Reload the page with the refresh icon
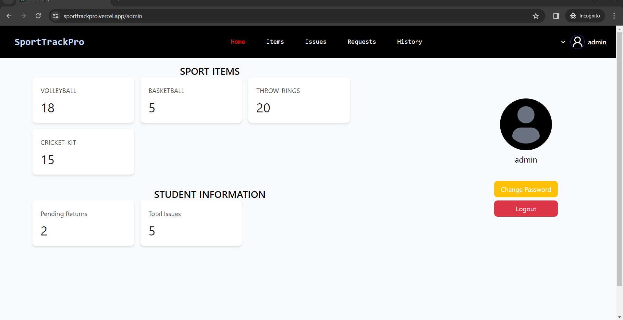 [38, 16]
